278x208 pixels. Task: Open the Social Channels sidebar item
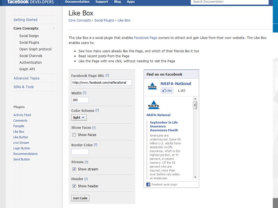coord(31,56)
